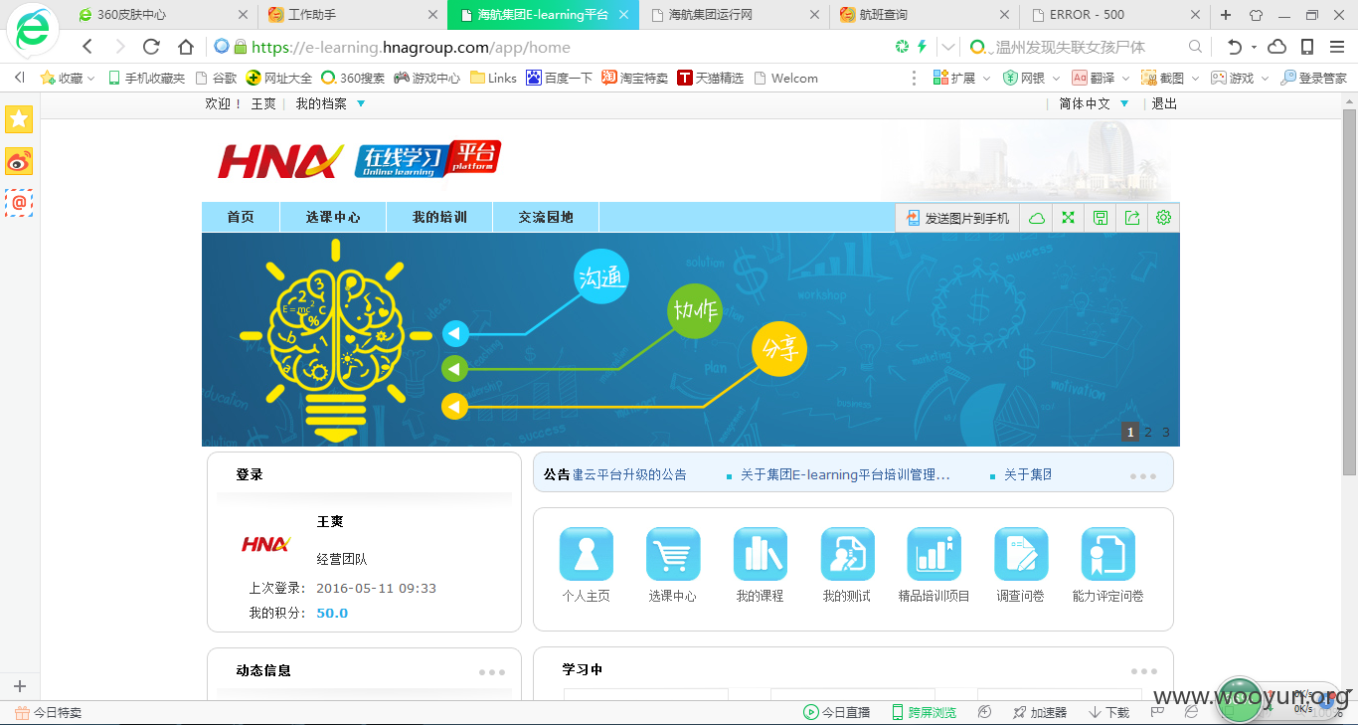Image resolution: width=1358 pixels, height=725 pixels.
Task: Expand the 网银 dropdown
Action: click(x=1056, y=78)
